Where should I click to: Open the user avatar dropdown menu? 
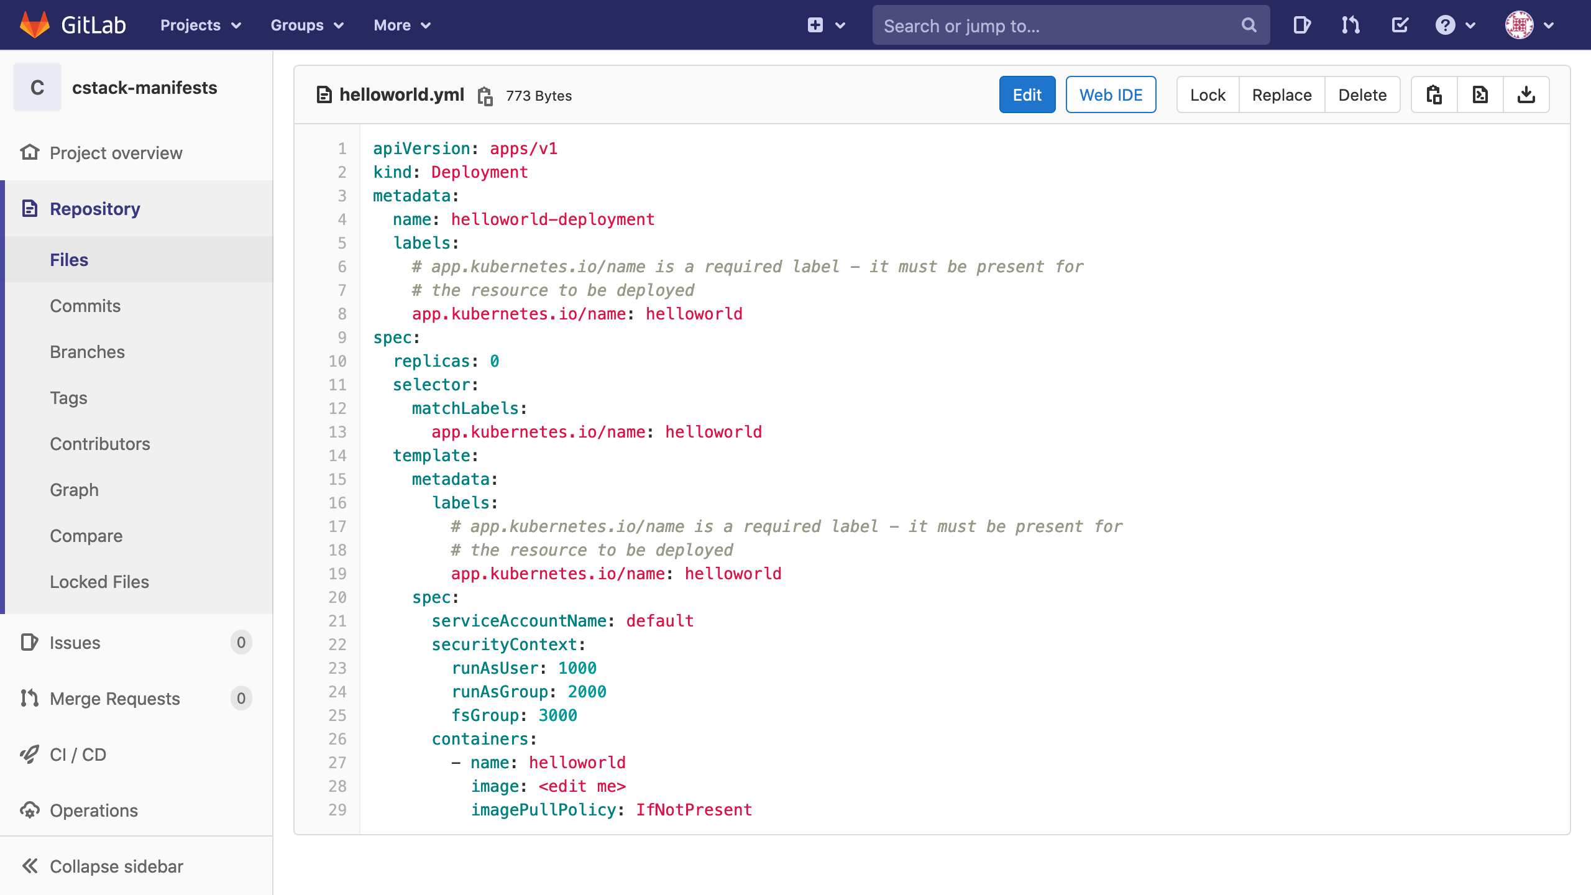tap(1529, 25)
